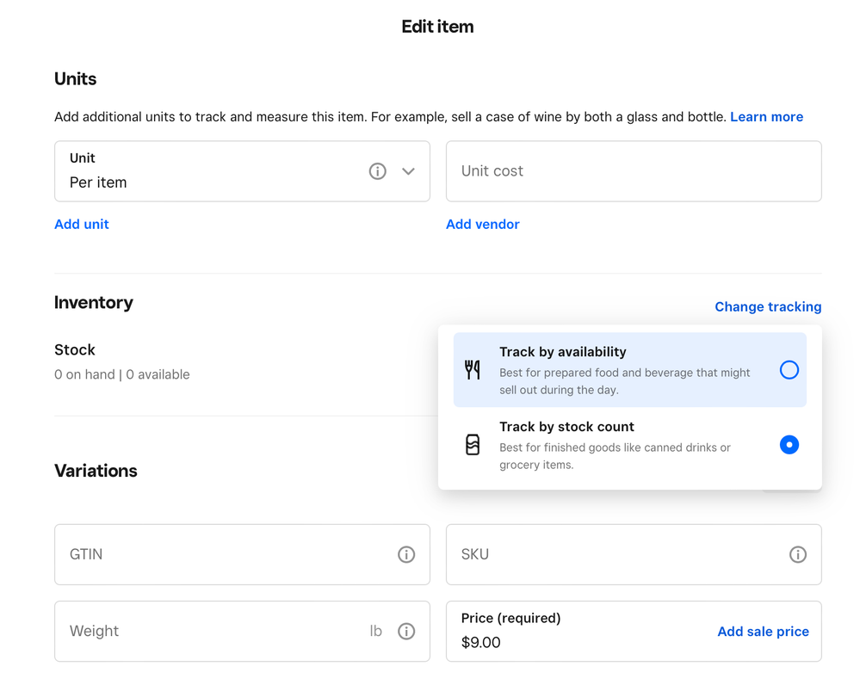The image size is (860, 685).
Task: Click the Add unit link
Action: [x=82, y=225]
